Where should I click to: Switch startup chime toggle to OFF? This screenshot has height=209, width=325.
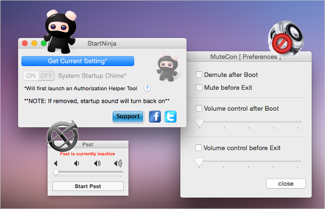[47, 76]
